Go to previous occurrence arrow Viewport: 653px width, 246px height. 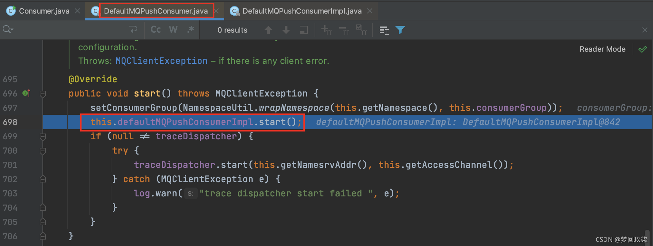268,30
